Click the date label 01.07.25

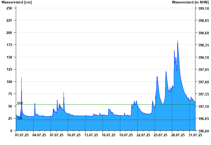coord(22,135)
